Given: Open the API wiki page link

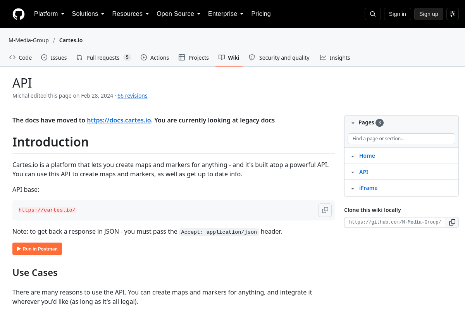Looking at the screenshot, I should (x=363, y=172).
